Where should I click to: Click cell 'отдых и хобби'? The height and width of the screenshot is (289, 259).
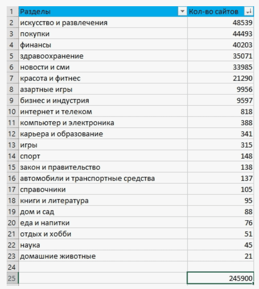coord(103,234)
